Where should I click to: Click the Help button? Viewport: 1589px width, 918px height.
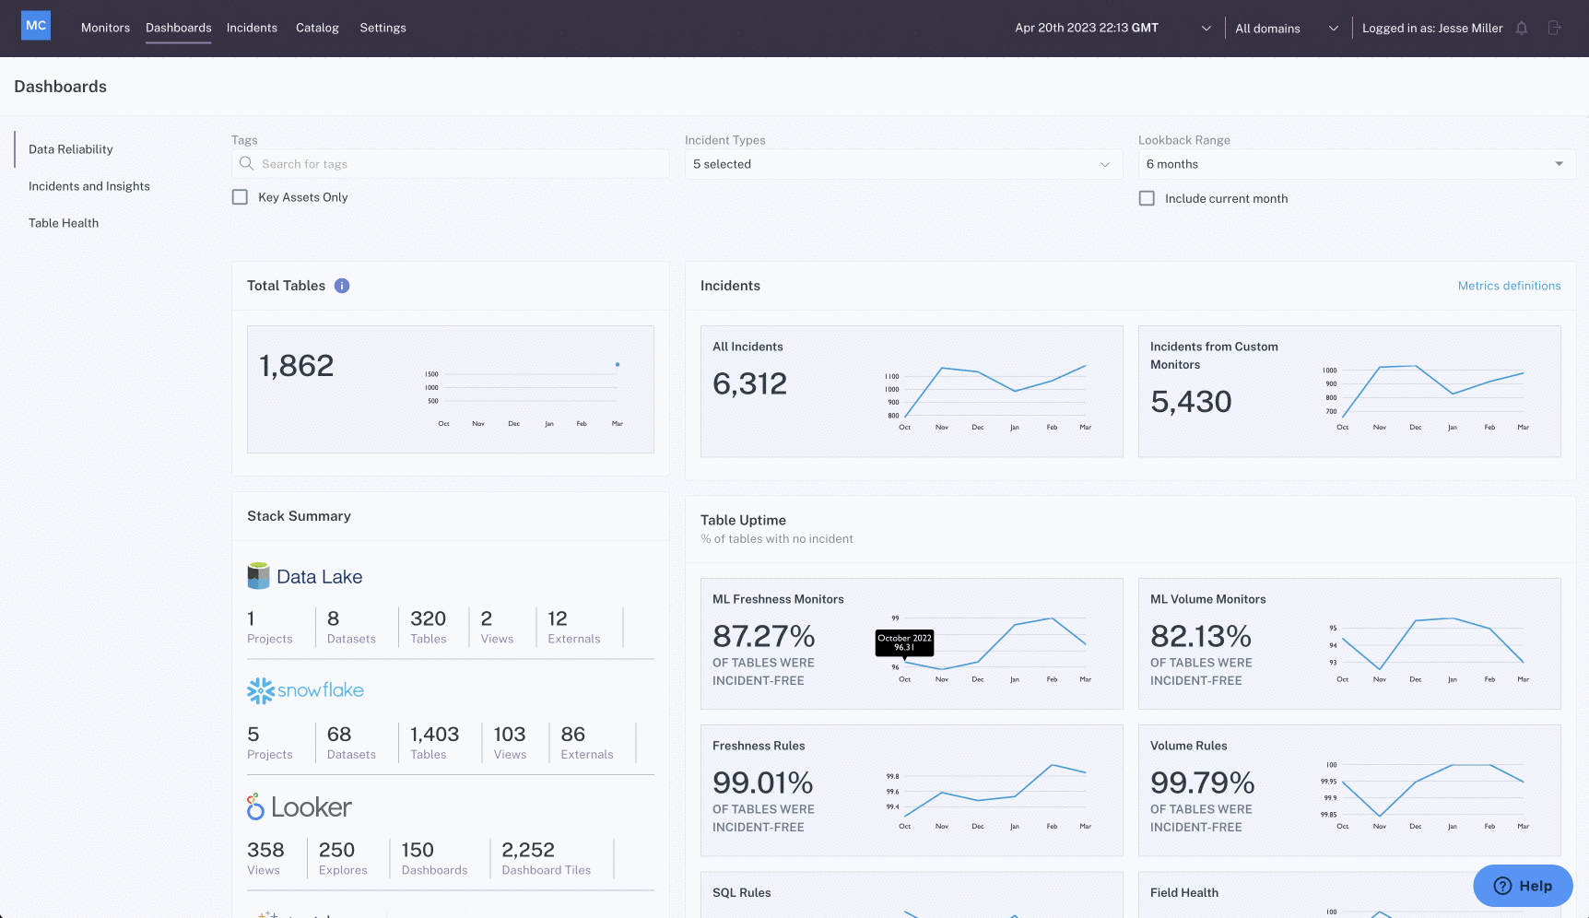1523,886
